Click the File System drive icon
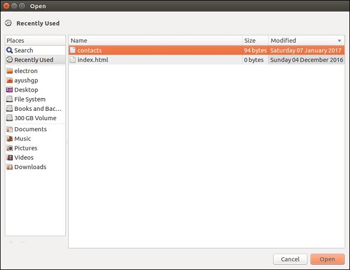The height and width of the screenshot is (270, 350). 9,99
